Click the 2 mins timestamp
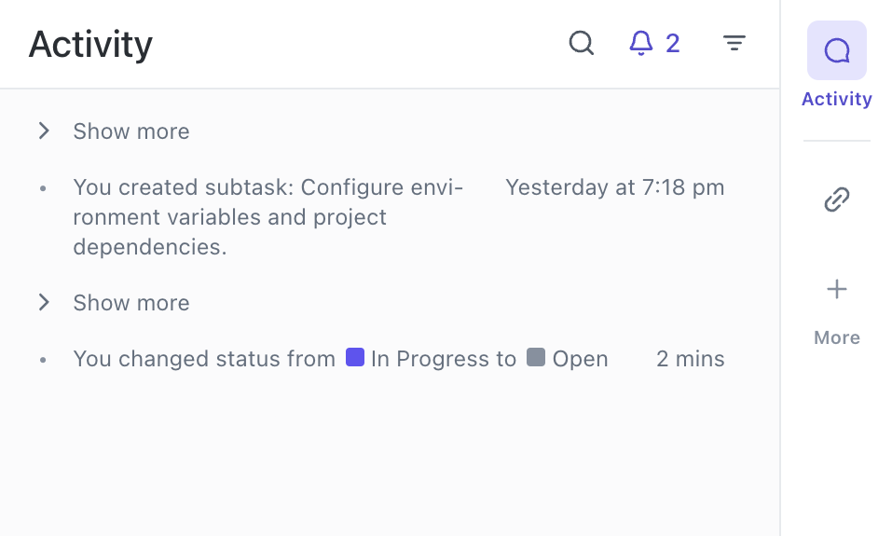The image size is (892, 536). pyautogui.click(x=690, y=359)
